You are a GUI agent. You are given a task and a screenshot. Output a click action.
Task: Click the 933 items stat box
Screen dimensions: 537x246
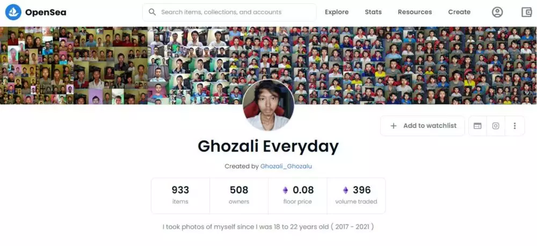pyautogui.click(x=180, y=196)
